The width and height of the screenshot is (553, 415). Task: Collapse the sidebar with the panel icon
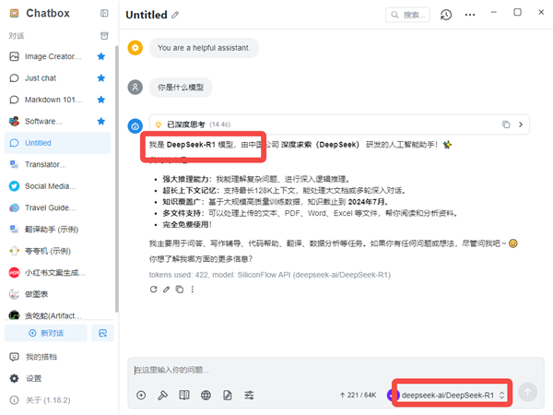[104, 14]
